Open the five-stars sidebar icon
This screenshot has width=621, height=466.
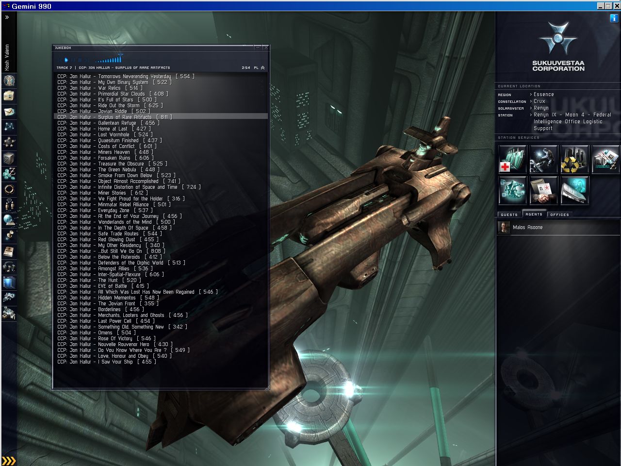[9, 142]
